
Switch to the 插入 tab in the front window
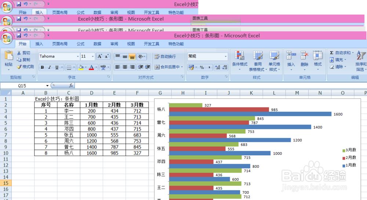pos(39,44)
